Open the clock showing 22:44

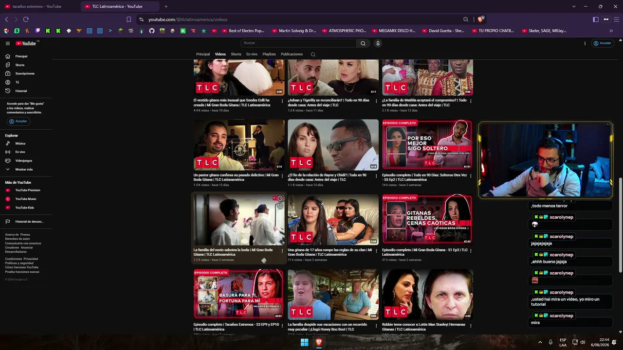point(600,342)
